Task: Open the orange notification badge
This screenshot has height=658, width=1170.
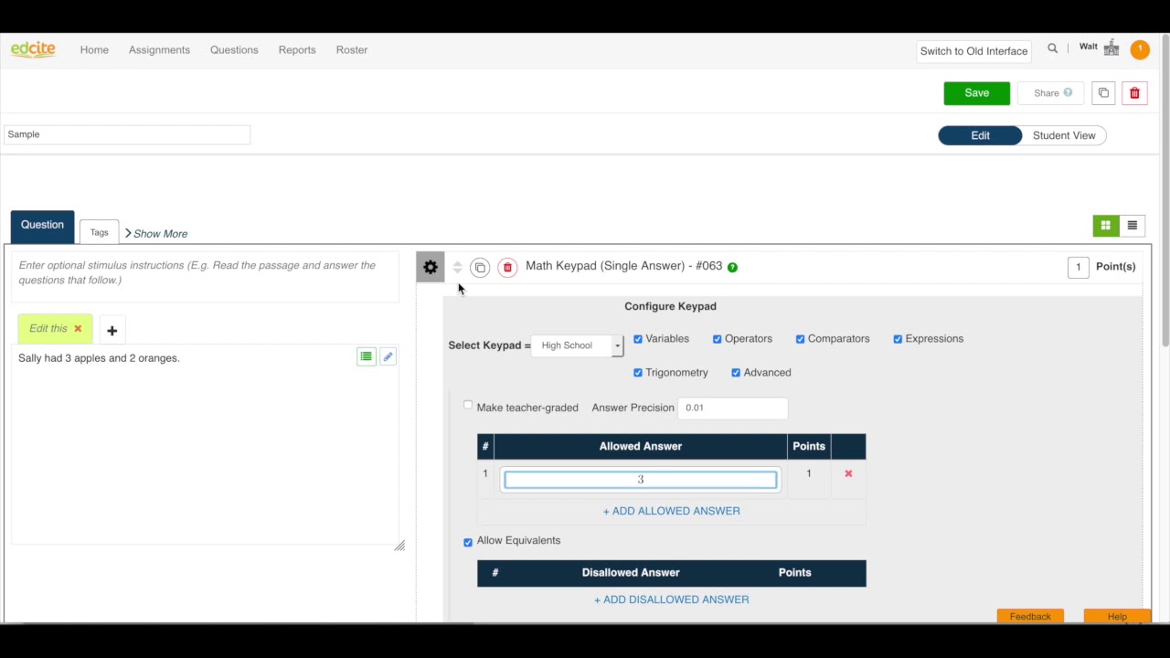Action: click(x=1140, y=49)
